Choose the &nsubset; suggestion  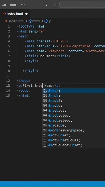pyautogui.click(x=74, y=111)
